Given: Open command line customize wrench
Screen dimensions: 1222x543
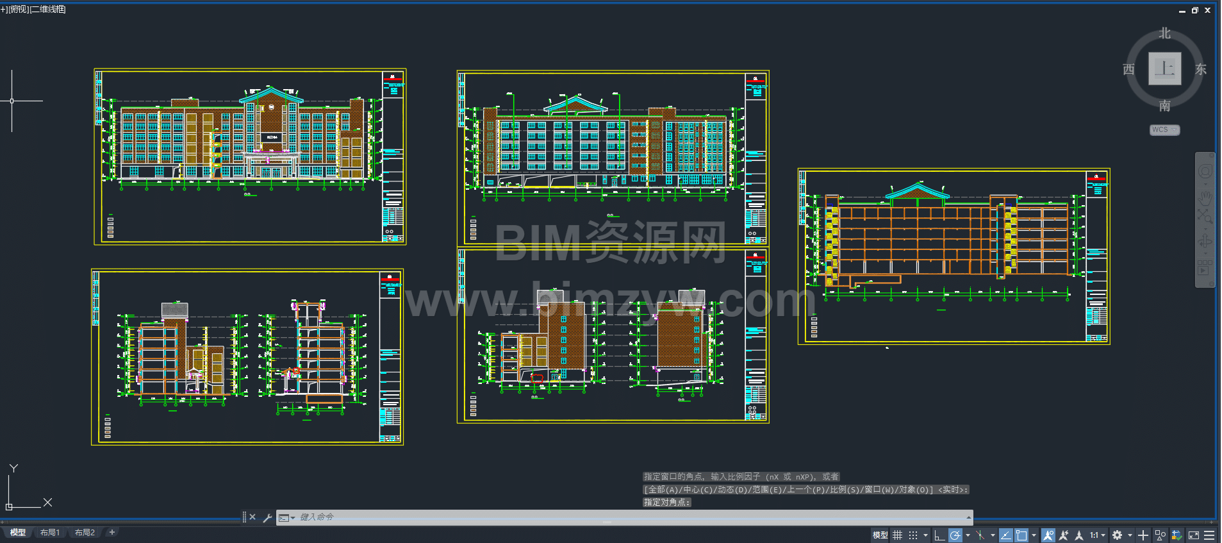Looking at the screenshot, I should (x=267, y=518).
